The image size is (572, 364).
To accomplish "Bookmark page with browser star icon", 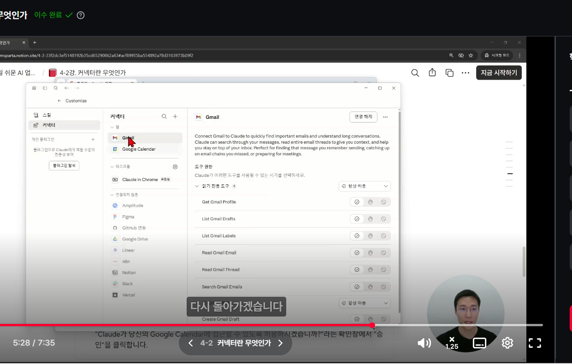I will (471, 55).
